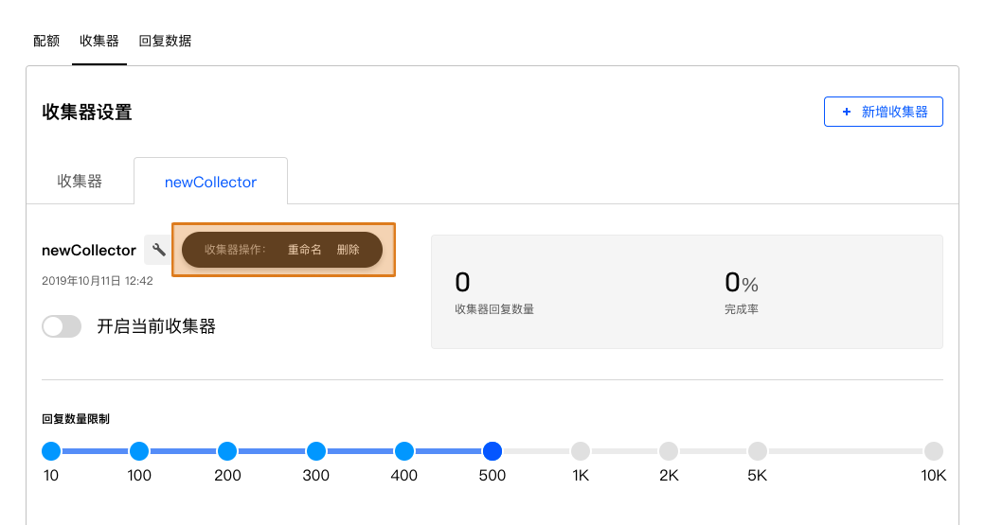The width and height of the screenshot is (985, 525).
Task: Select the 收集器 top navigation tab
Action: (99, 41)
